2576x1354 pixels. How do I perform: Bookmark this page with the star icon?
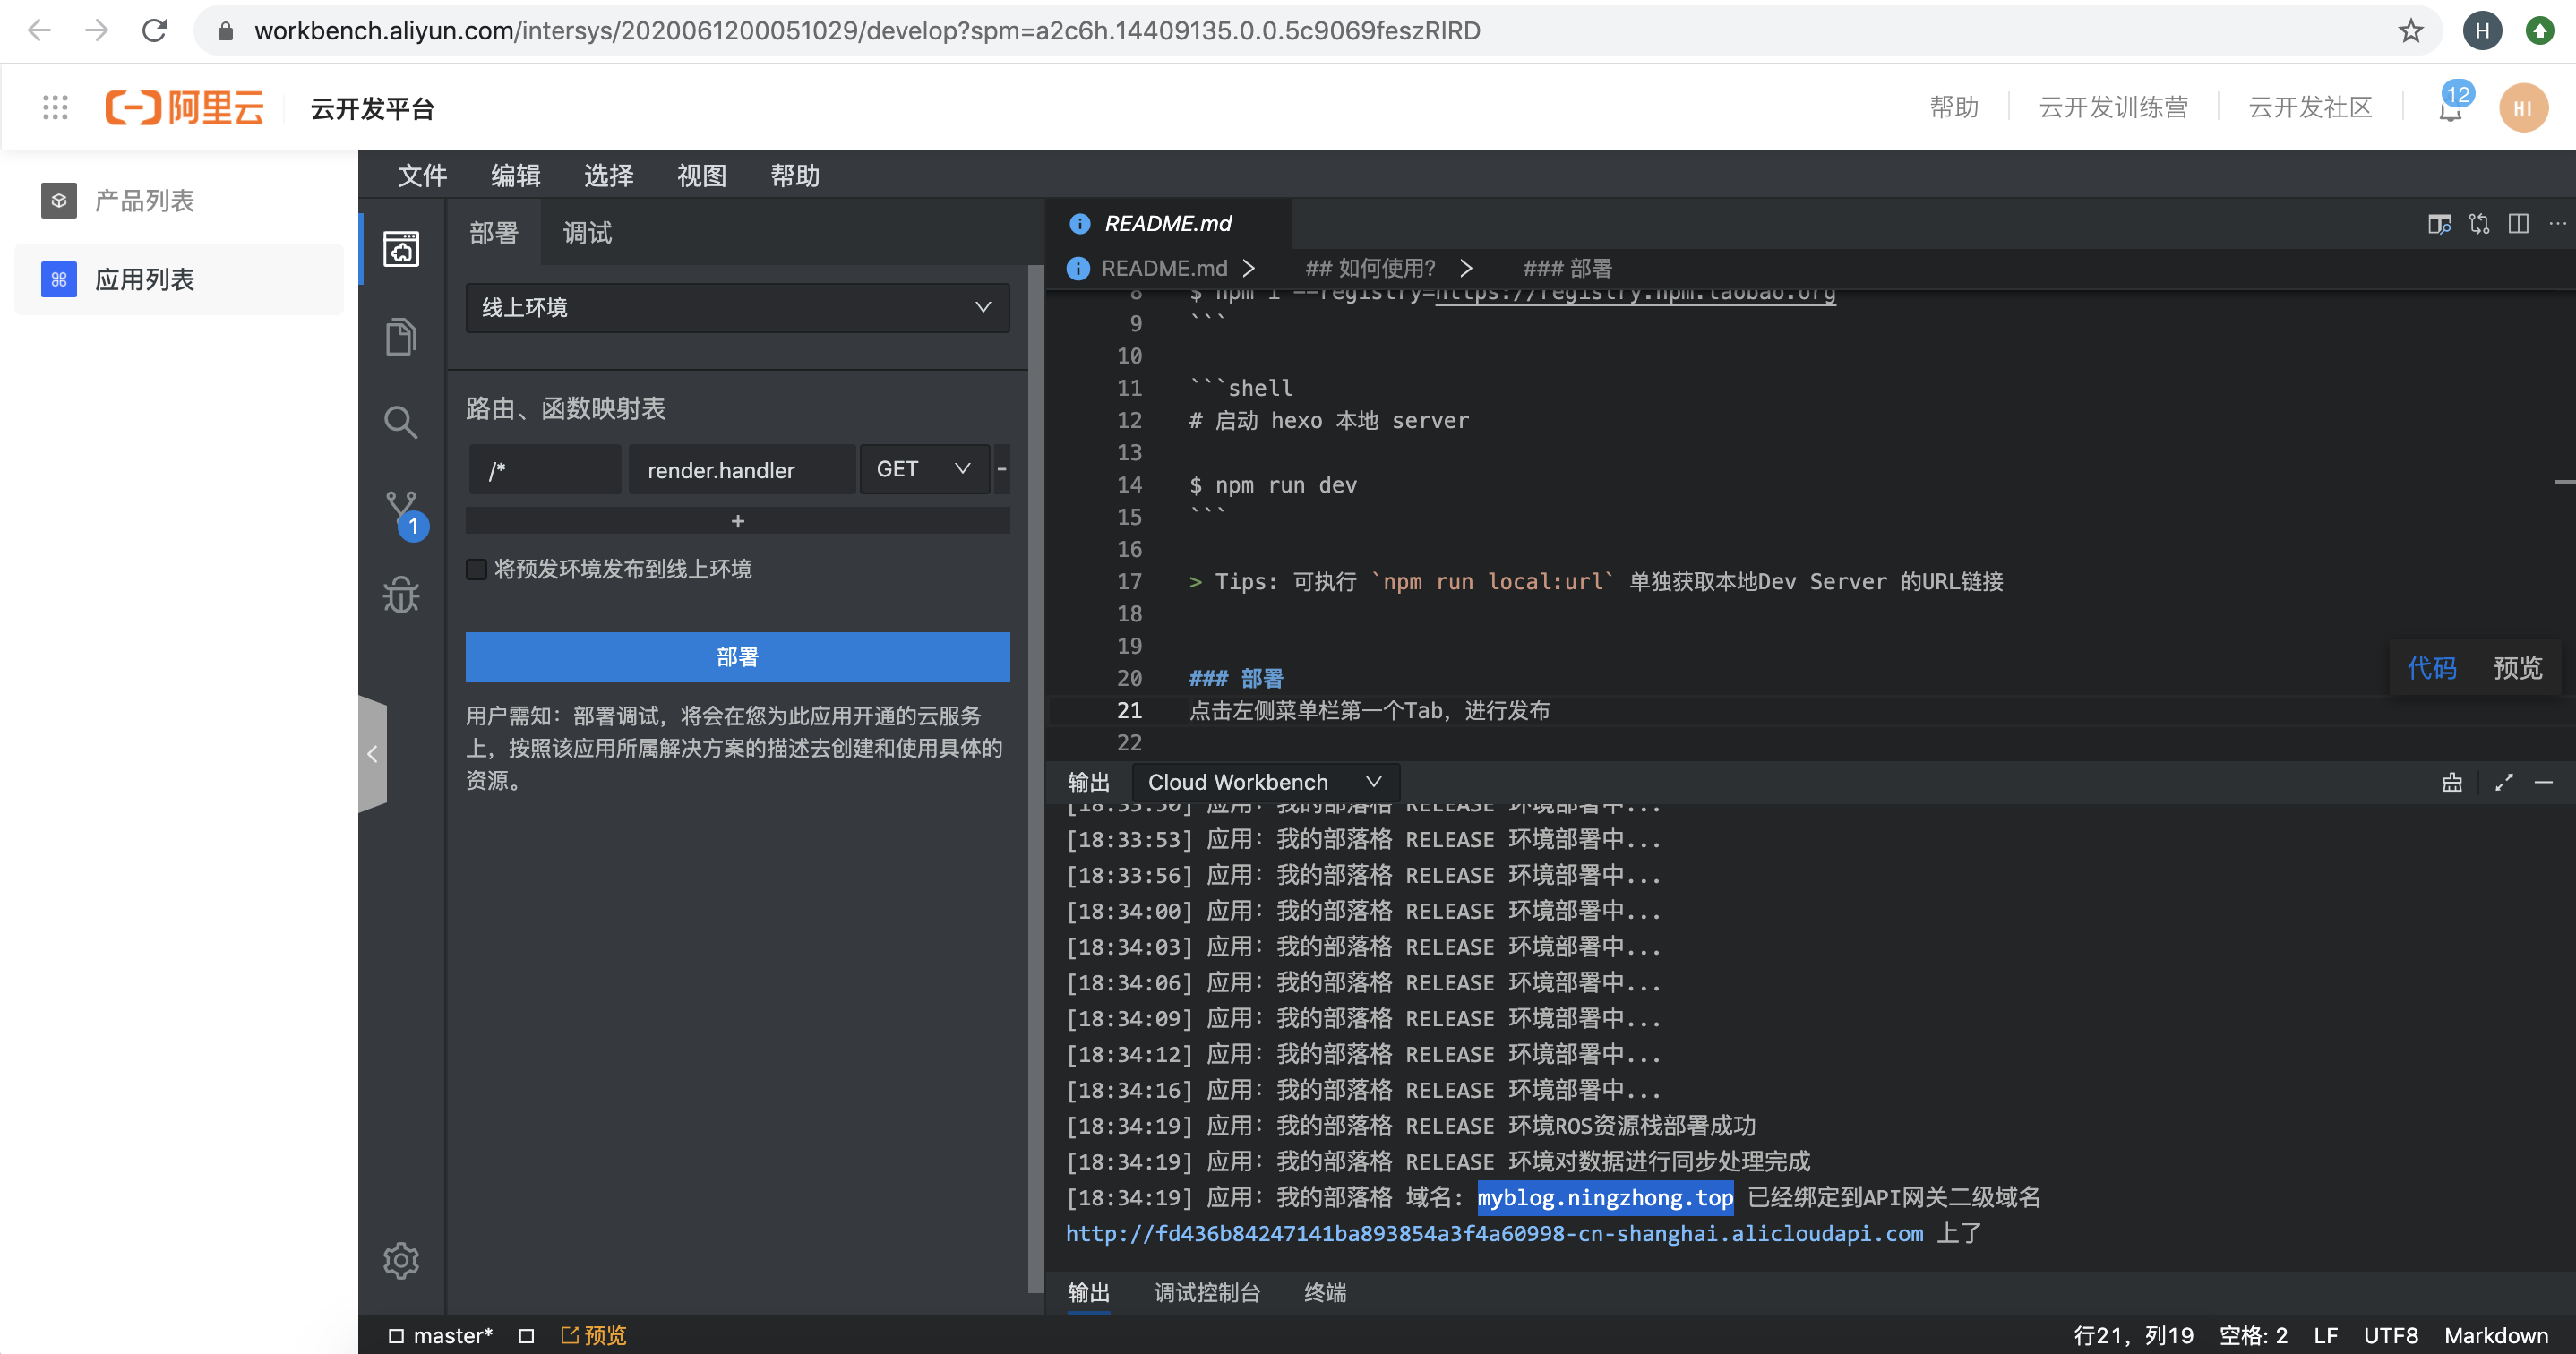click(x=2411, y=31)
